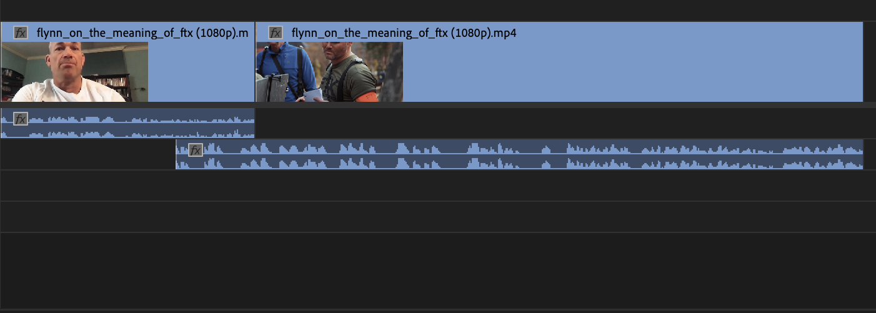Select the shorter audio clip's waveform
Viewport: 876px width, 313px height.
click(x=127, y=123)
